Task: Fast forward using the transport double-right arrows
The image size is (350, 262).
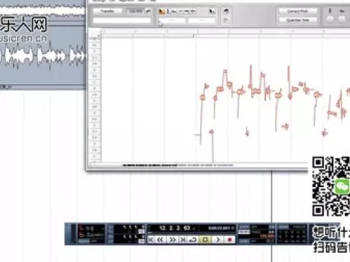Action: click(x=172, y=240)
